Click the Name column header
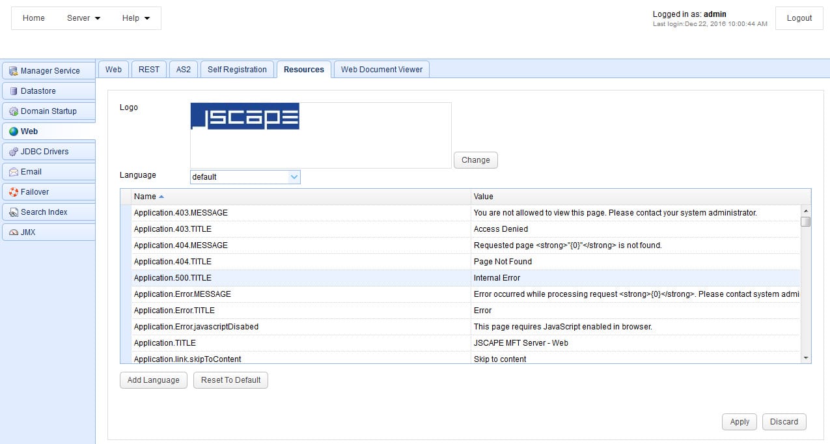This screenshot has width=830, height=444. pos(301,197)
